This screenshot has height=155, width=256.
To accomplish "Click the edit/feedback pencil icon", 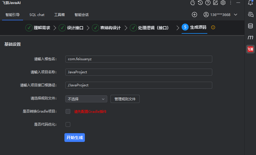I will 215,3.
